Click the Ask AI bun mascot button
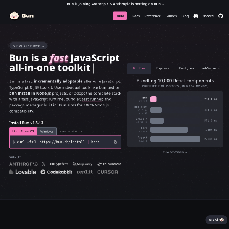The width and height of the screenshot is (229, 229). coord(216,220)
